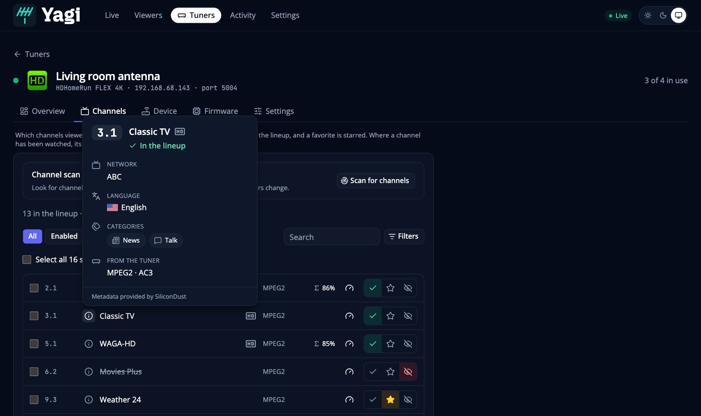The image size is (701, 416).
Task: Favorite WAGA-HD with star icon
Action: tap(390, 344)
